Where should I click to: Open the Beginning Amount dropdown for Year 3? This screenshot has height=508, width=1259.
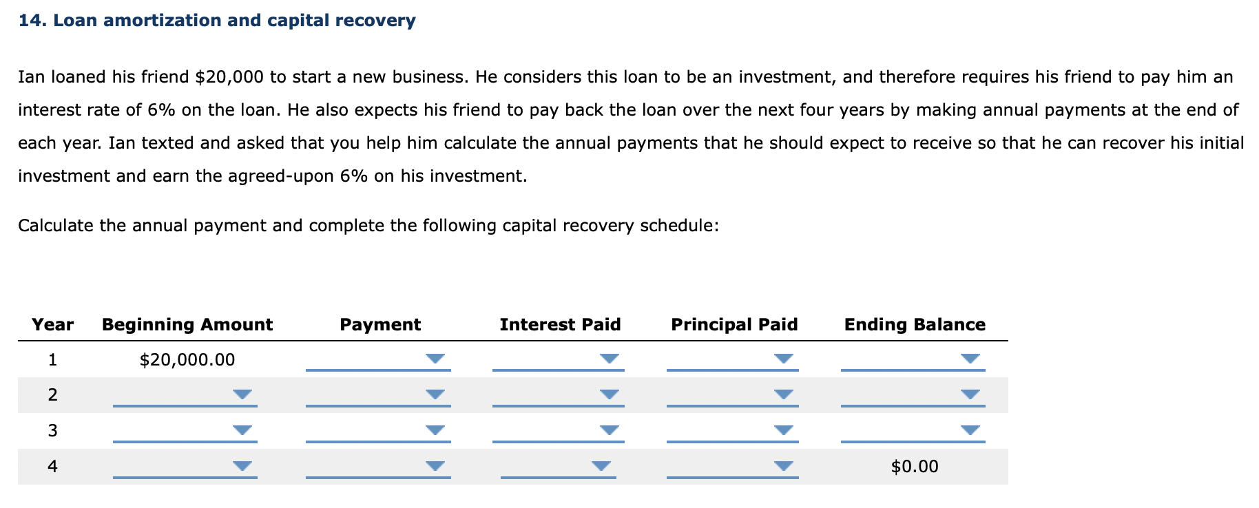[242, 430]
